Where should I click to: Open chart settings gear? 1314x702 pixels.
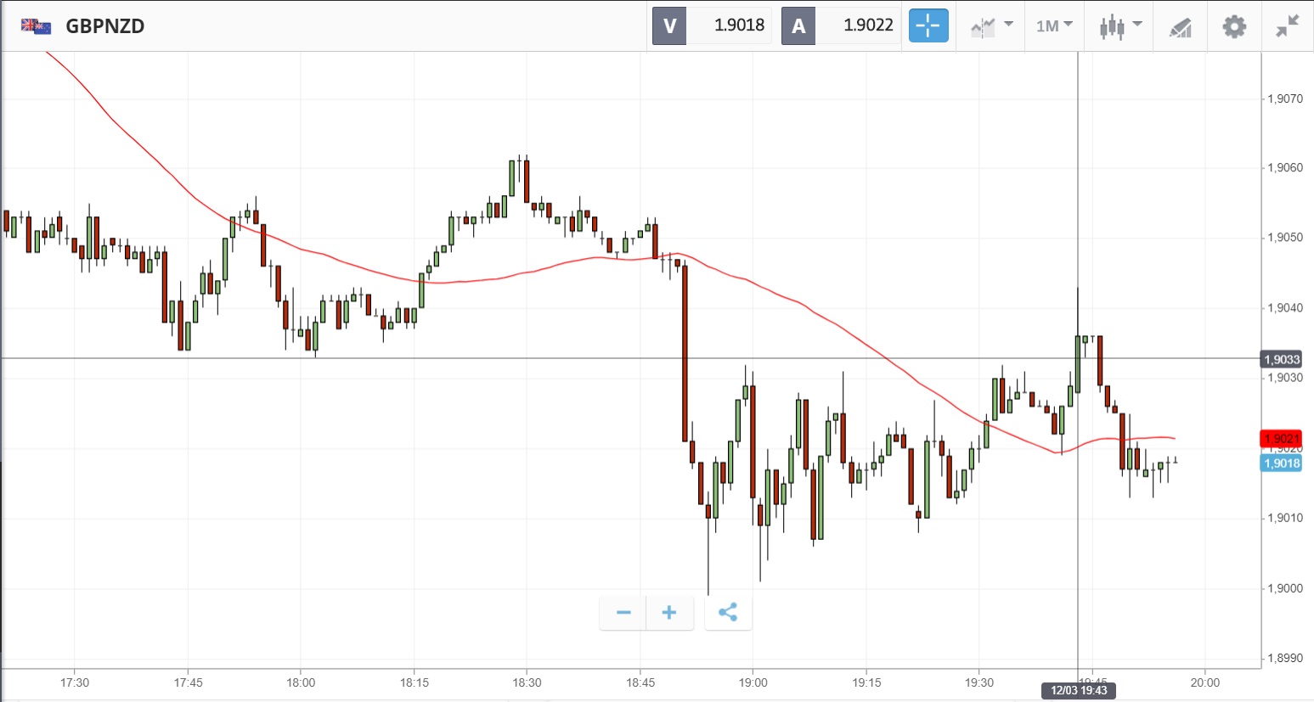(1234, 26)
